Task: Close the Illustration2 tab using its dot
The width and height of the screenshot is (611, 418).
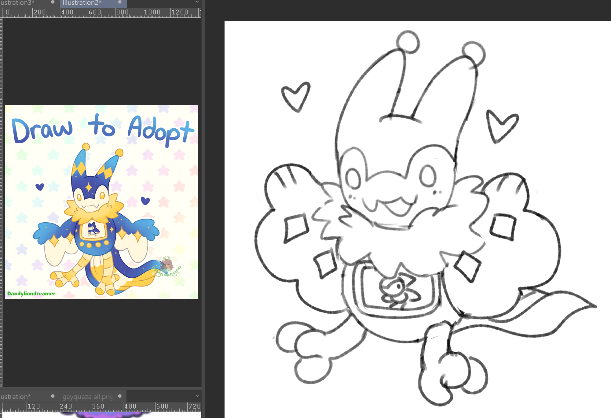Action: (x=120, y=2)
